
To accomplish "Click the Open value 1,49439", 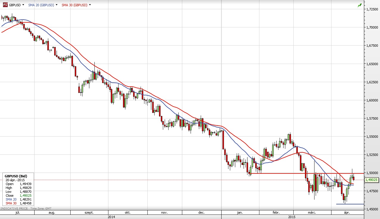I will pos(25,184).
